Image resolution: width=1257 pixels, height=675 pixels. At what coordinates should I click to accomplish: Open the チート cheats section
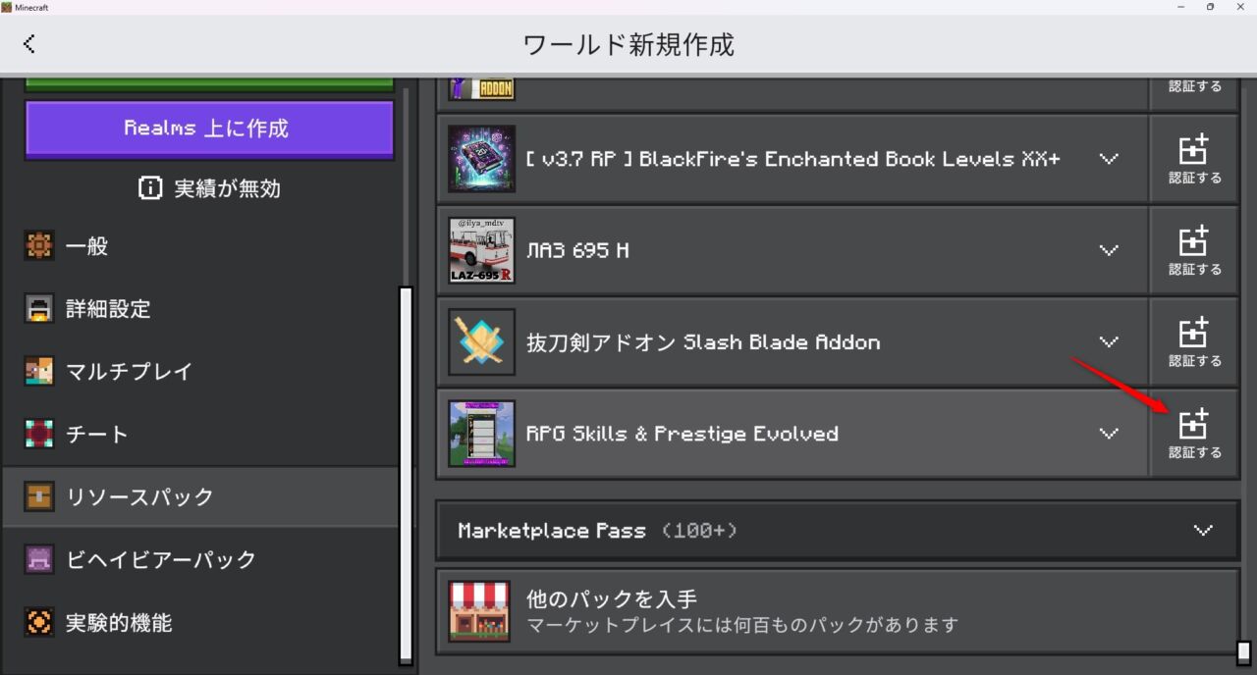(201, 435)
